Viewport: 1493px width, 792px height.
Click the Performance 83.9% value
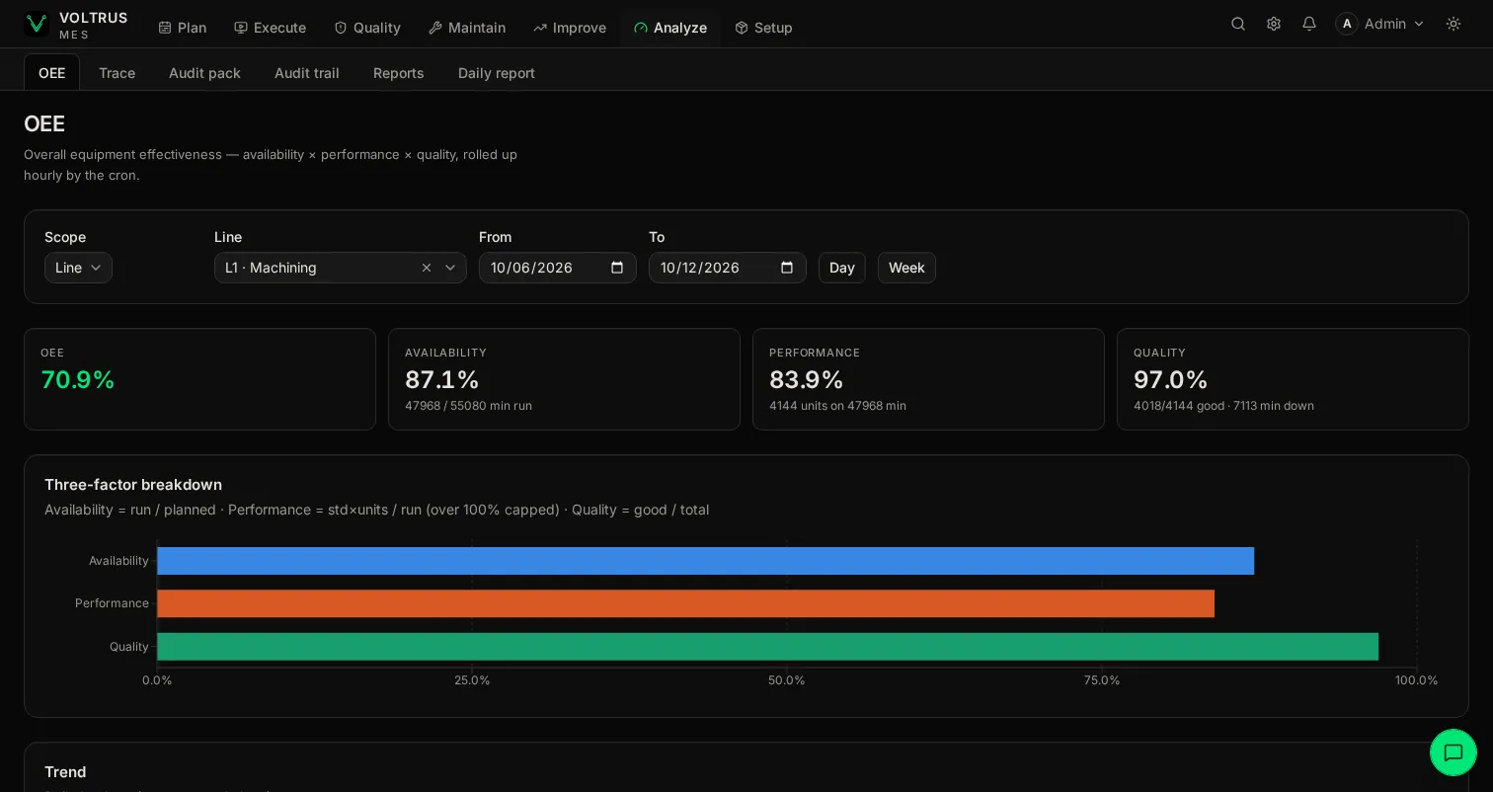(x=807, y=380)
